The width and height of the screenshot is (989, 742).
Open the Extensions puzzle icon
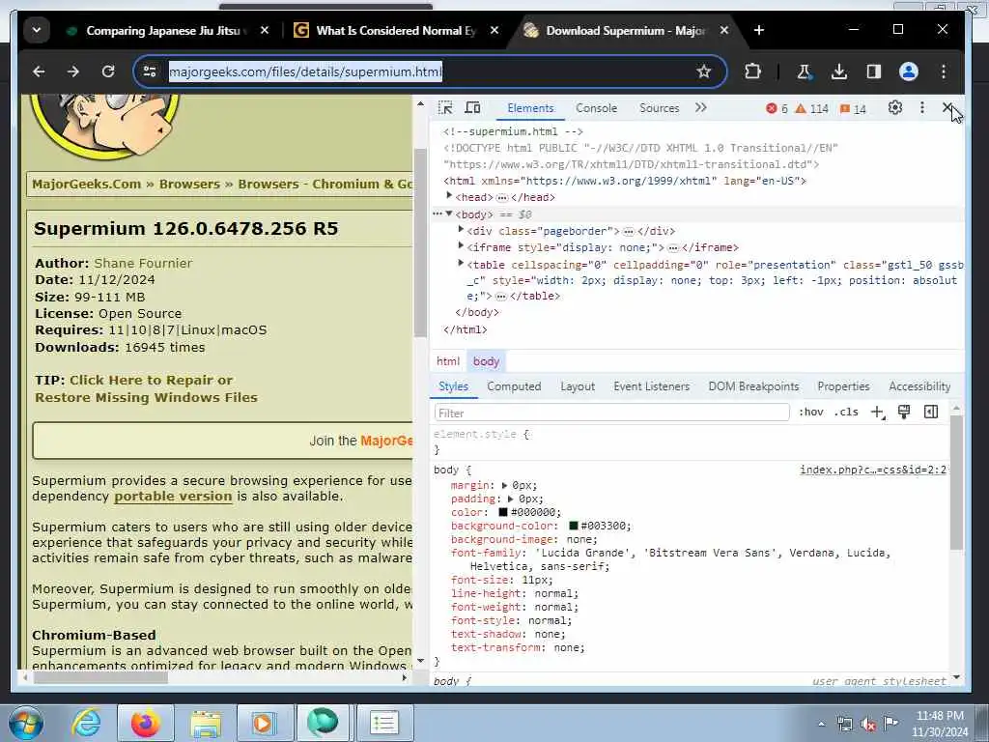pos(752,71)
